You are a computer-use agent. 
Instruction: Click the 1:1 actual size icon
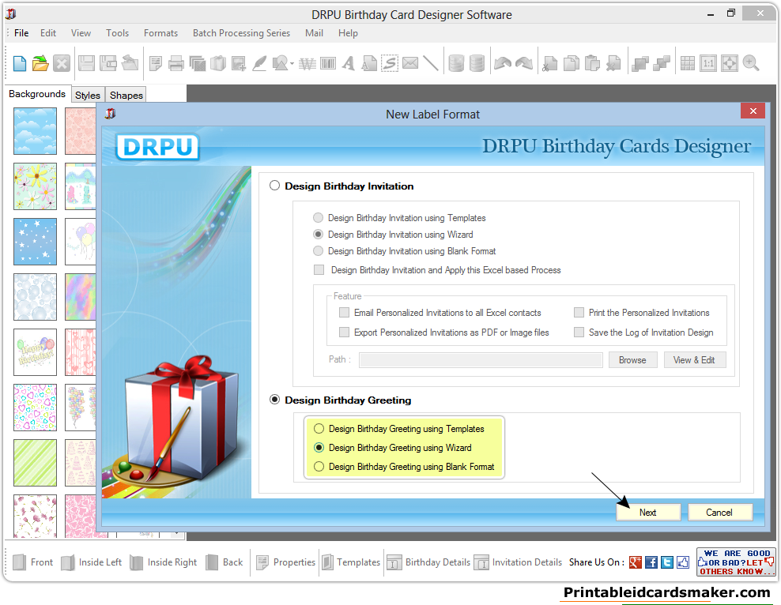pos(707,64)
